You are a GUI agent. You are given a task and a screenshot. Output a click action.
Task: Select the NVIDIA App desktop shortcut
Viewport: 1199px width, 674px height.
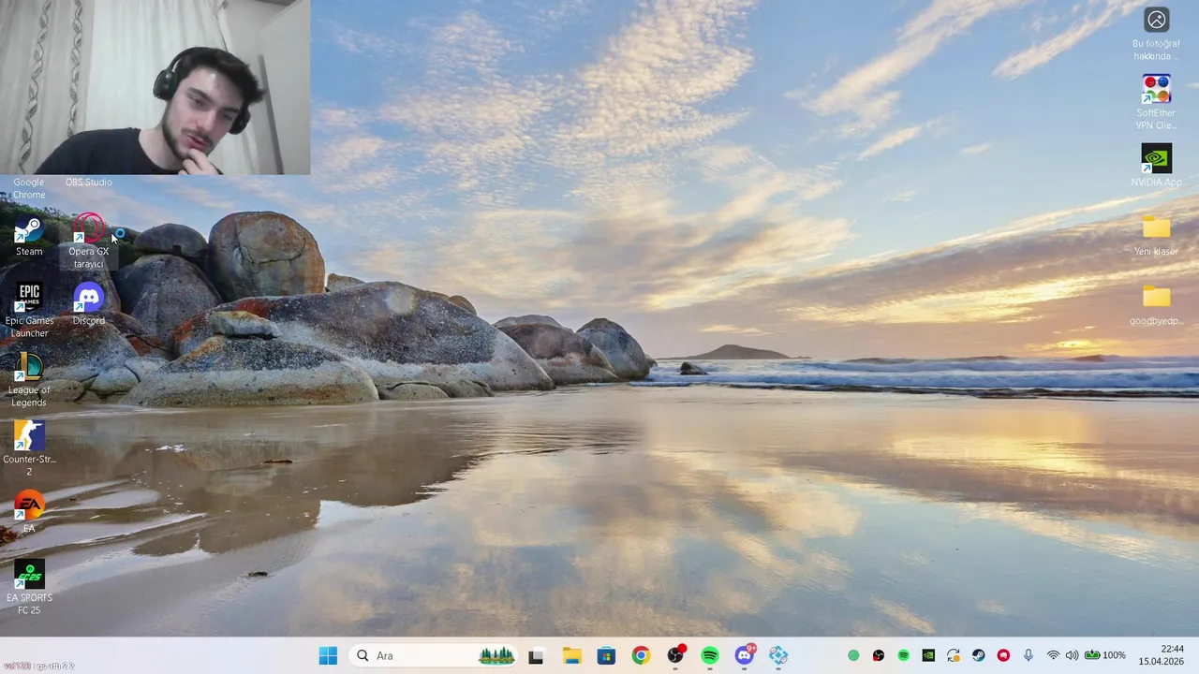(1157, 166)
